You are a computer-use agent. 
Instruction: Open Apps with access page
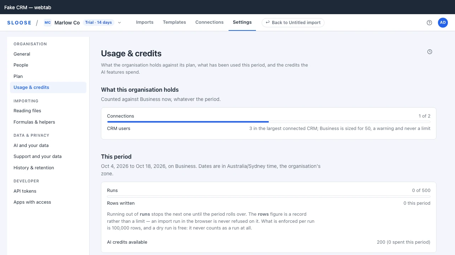click(x=48, y=202)
